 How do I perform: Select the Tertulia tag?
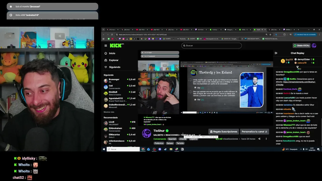(180, 143)
